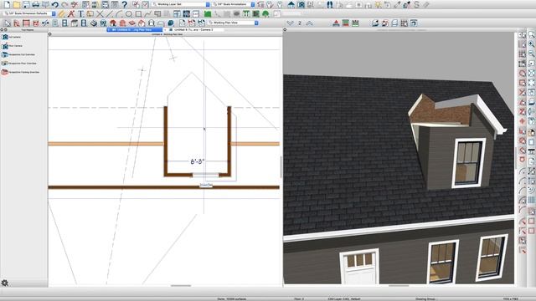Select the material painter tool
The height and width of the screenshot is (301, 536).
point(407,4)
